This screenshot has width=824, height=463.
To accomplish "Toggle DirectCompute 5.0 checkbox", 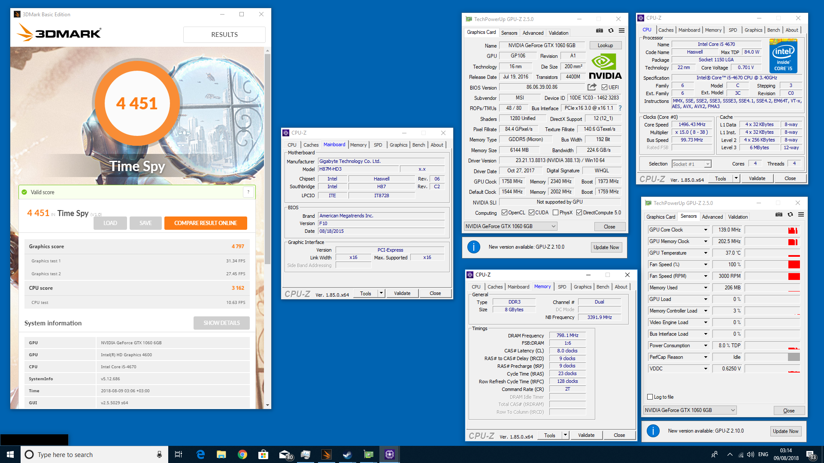I will click(x=579, y=213).
